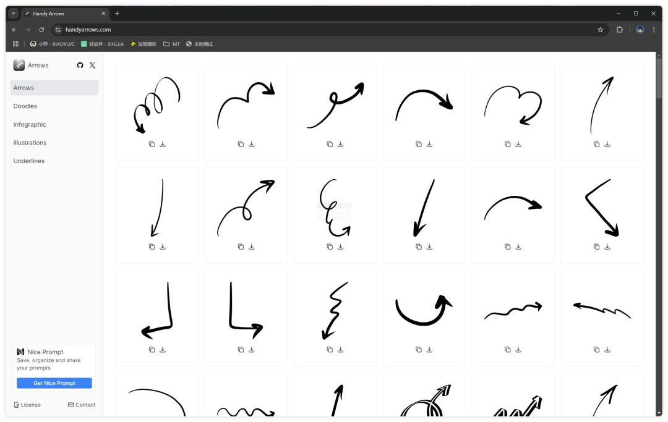This screenshot has width=668, height=422.
Task: Close the Handy Arrows tab
Action: pyautogui.click(x=103, y=14)
